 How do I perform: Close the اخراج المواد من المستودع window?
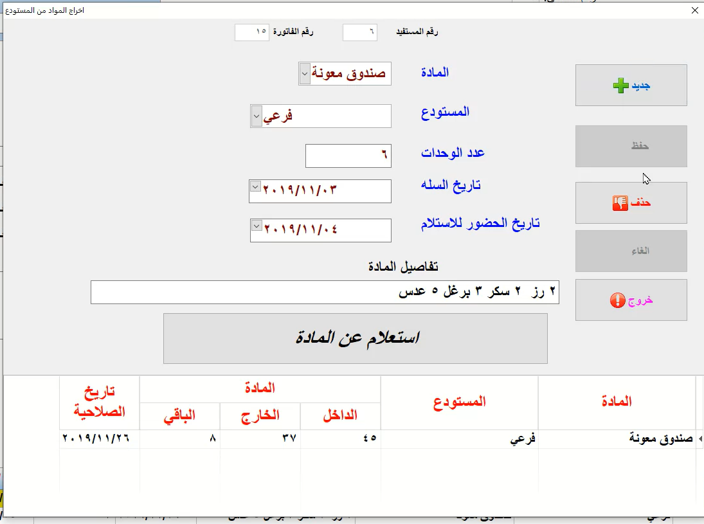[694, 10]
